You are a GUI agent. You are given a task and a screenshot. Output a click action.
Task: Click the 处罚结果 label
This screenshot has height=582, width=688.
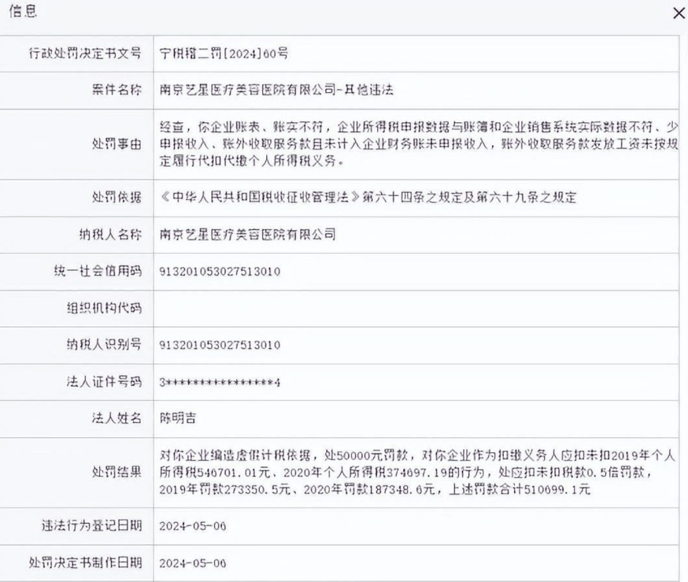pos(117,472)
